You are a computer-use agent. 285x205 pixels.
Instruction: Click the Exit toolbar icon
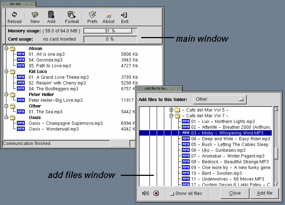point(124,15)
